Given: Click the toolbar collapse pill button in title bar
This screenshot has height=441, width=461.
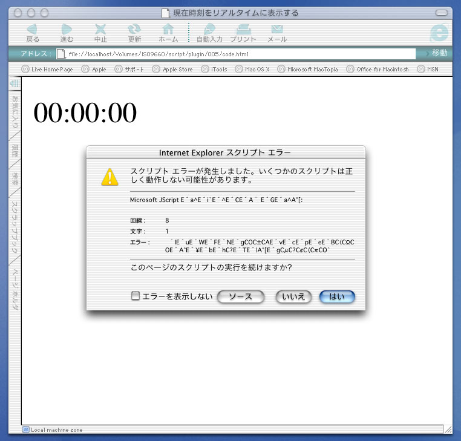Looking at the screenshot, I should [x=441, y=13].
